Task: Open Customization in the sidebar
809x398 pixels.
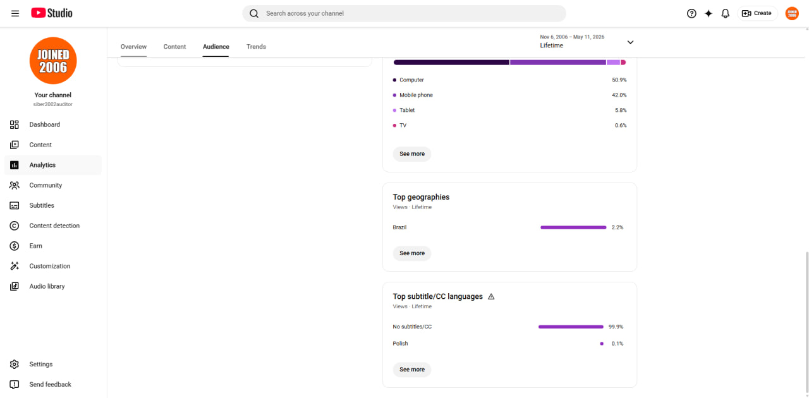Action: 53,266
